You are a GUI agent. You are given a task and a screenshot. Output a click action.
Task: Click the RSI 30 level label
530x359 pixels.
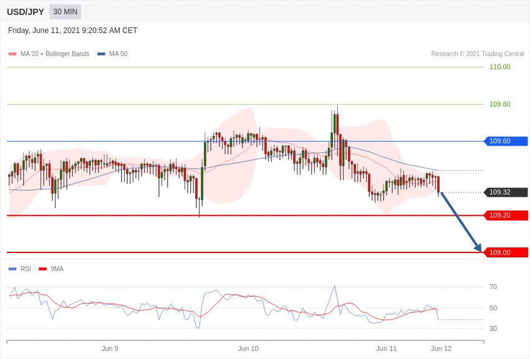coord(493,328)
